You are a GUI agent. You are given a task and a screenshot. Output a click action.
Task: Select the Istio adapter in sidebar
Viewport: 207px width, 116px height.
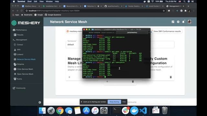(17, 50)
